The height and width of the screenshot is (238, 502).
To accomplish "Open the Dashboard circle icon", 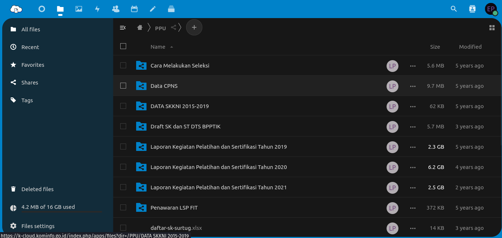I will point(42,9).
